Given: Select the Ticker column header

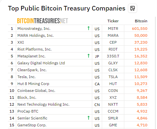Looking at the screenshot, I should [x=113, y=21].
